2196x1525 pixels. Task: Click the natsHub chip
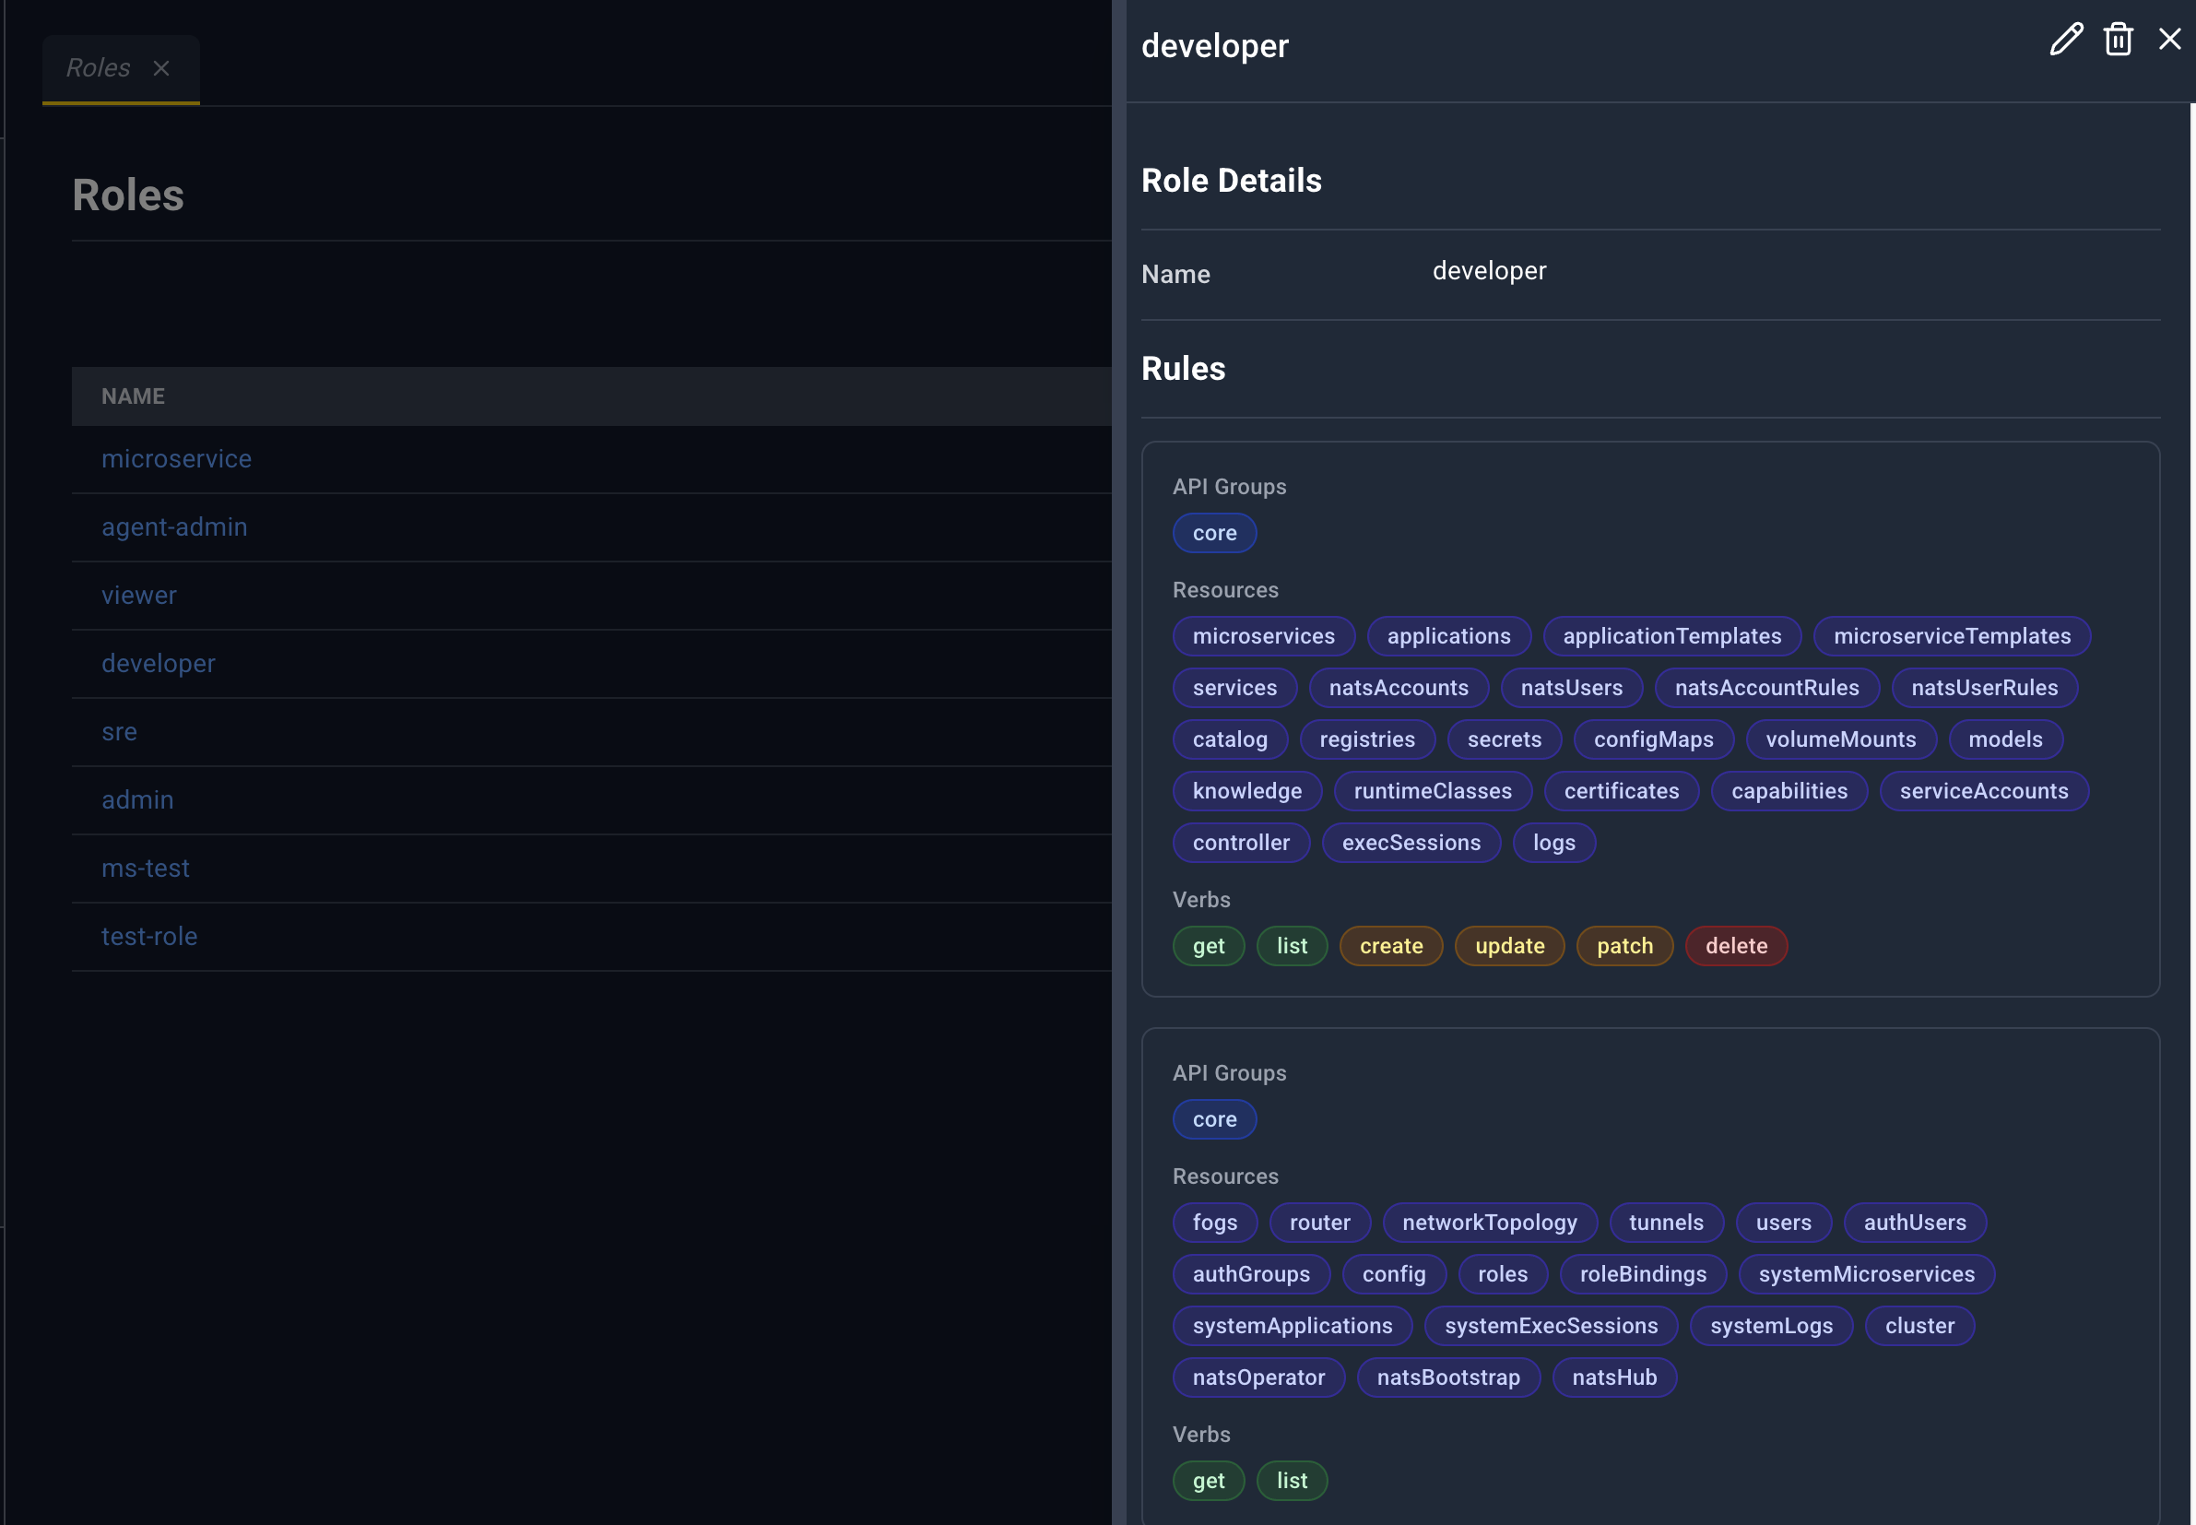1614,1377
